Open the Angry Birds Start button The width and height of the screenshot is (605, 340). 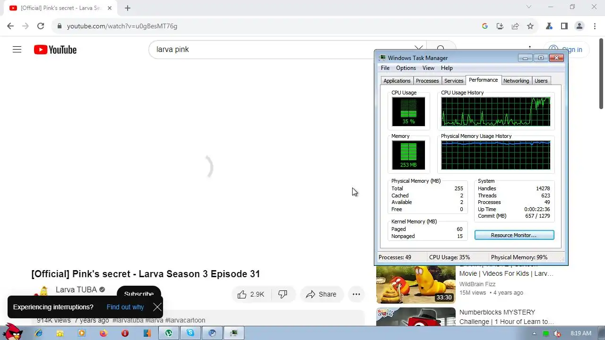[13, 332]
